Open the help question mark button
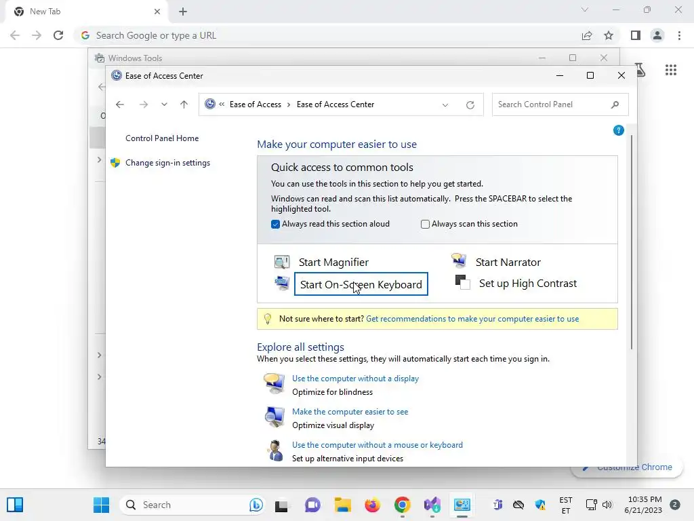Screen dimensions: 694x521 [x=618, y=130]
